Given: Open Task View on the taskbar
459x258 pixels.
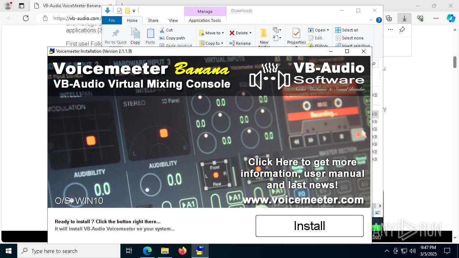Looking at the screenshot, I should (129, 251).
